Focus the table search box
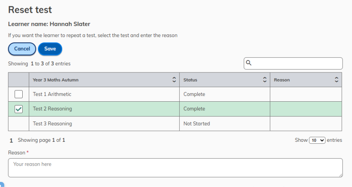The height and width of the screenshot is (187, 352). [x=293, y=64]
